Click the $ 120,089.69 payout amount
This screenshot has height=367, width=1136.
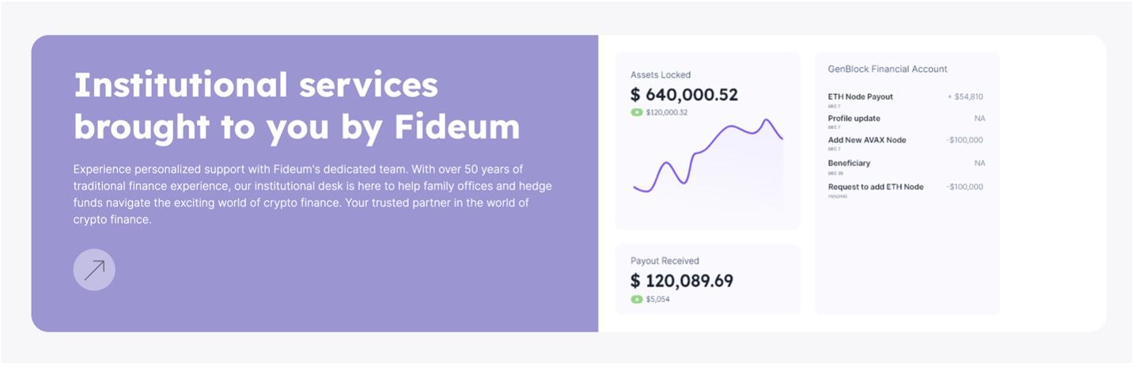click(682, 281)
